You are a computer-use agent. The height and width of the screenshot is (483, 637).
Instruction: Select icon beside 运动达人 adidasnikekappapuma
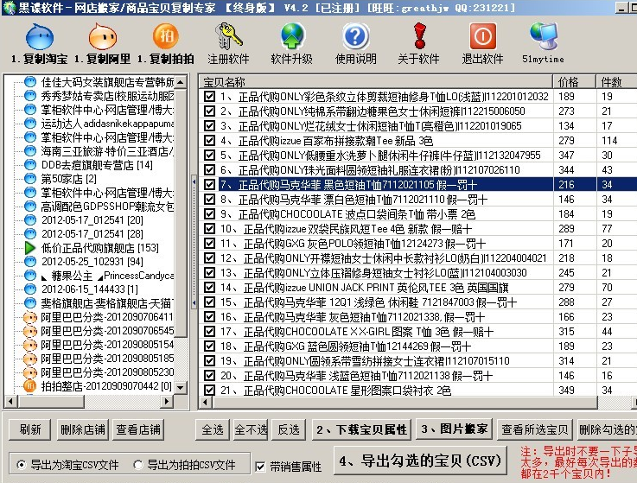pos(30,124)
